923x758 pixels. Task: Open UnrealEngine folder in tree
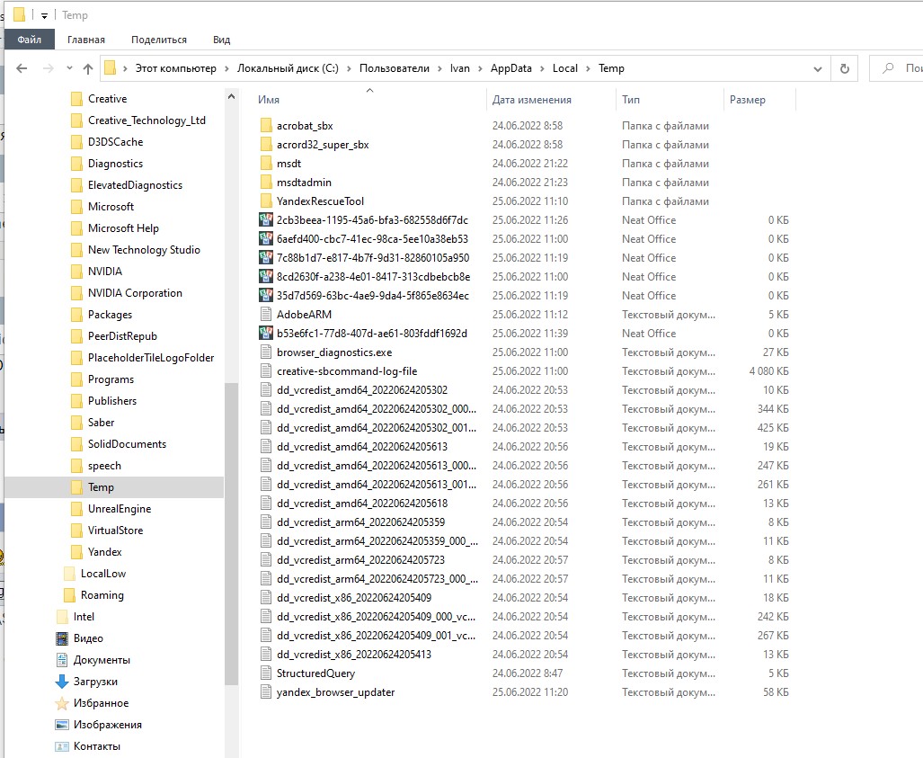120,509
